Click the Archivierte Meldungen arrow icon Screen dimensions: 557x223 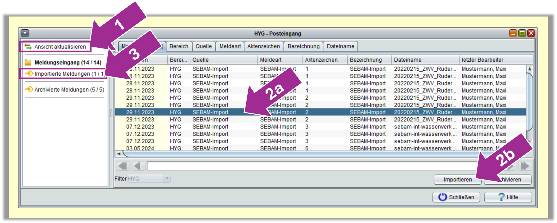click(x=29, y=89)
